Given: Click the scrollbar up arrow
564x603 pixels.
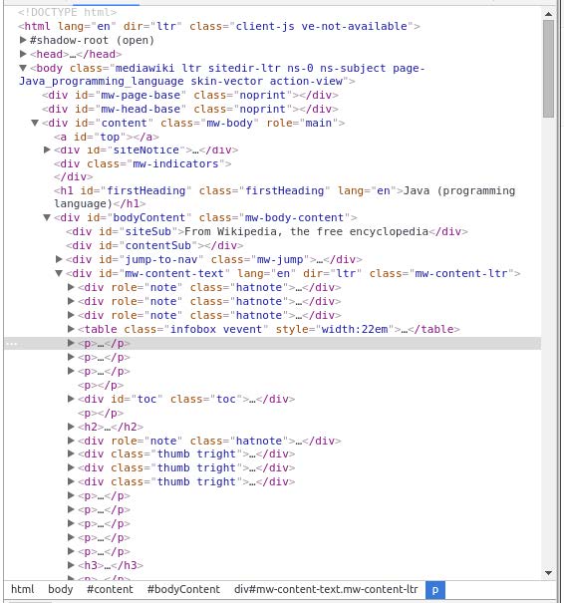Looking at the screenshot, I should 549,14.
